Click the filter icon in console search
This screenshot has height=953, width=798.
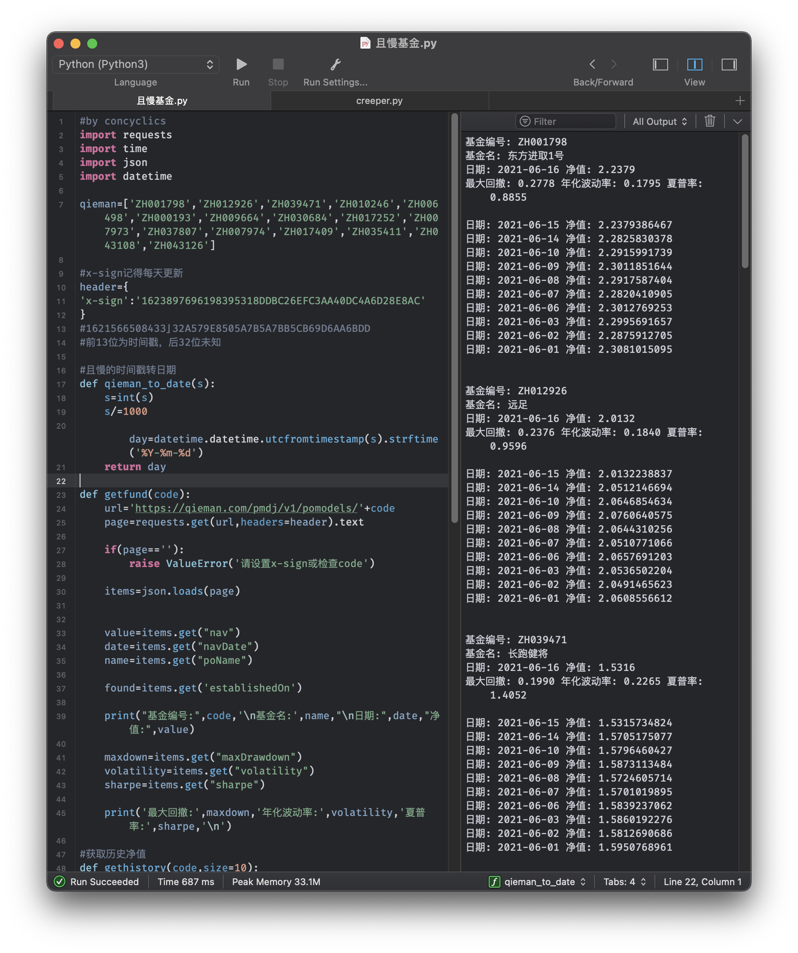525,121
